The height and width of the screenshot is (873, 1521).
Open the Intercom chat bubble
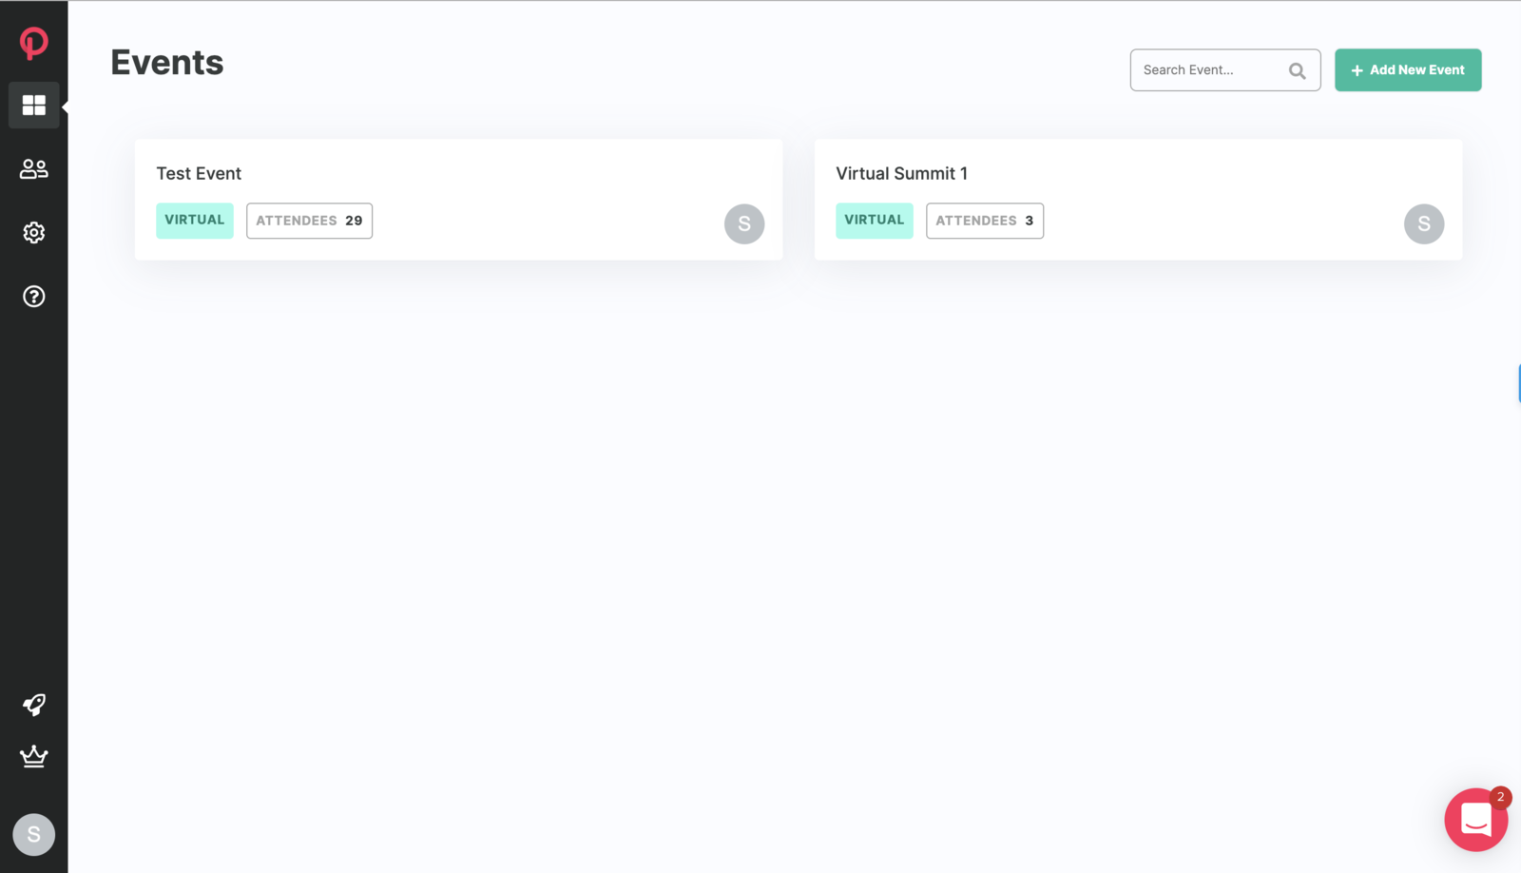coord(1474,819)
